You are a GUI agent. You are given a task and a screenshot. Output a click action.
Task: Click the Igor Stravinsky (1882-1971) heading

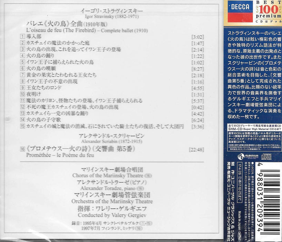pos(112,17)
